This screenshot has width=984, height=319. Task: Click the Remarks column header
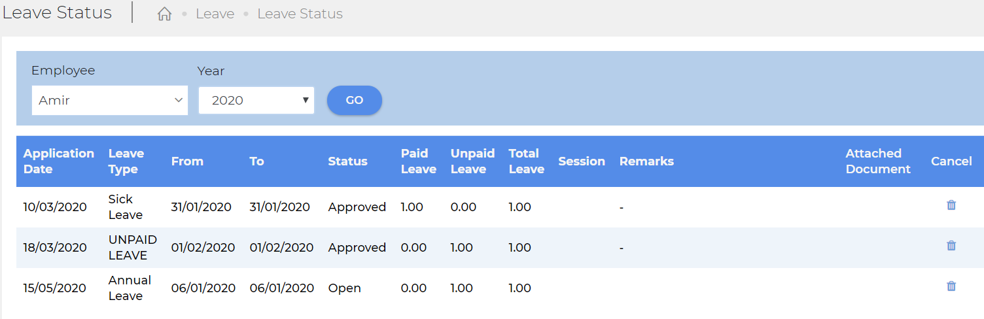click(x=646, y=161)
